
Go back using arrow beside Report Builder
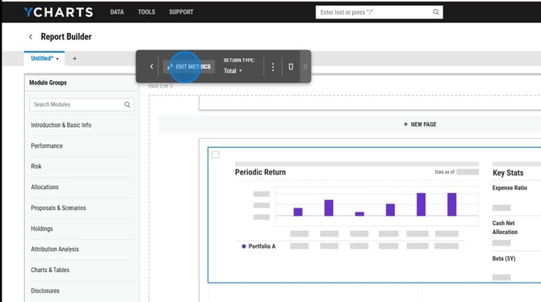31,36
